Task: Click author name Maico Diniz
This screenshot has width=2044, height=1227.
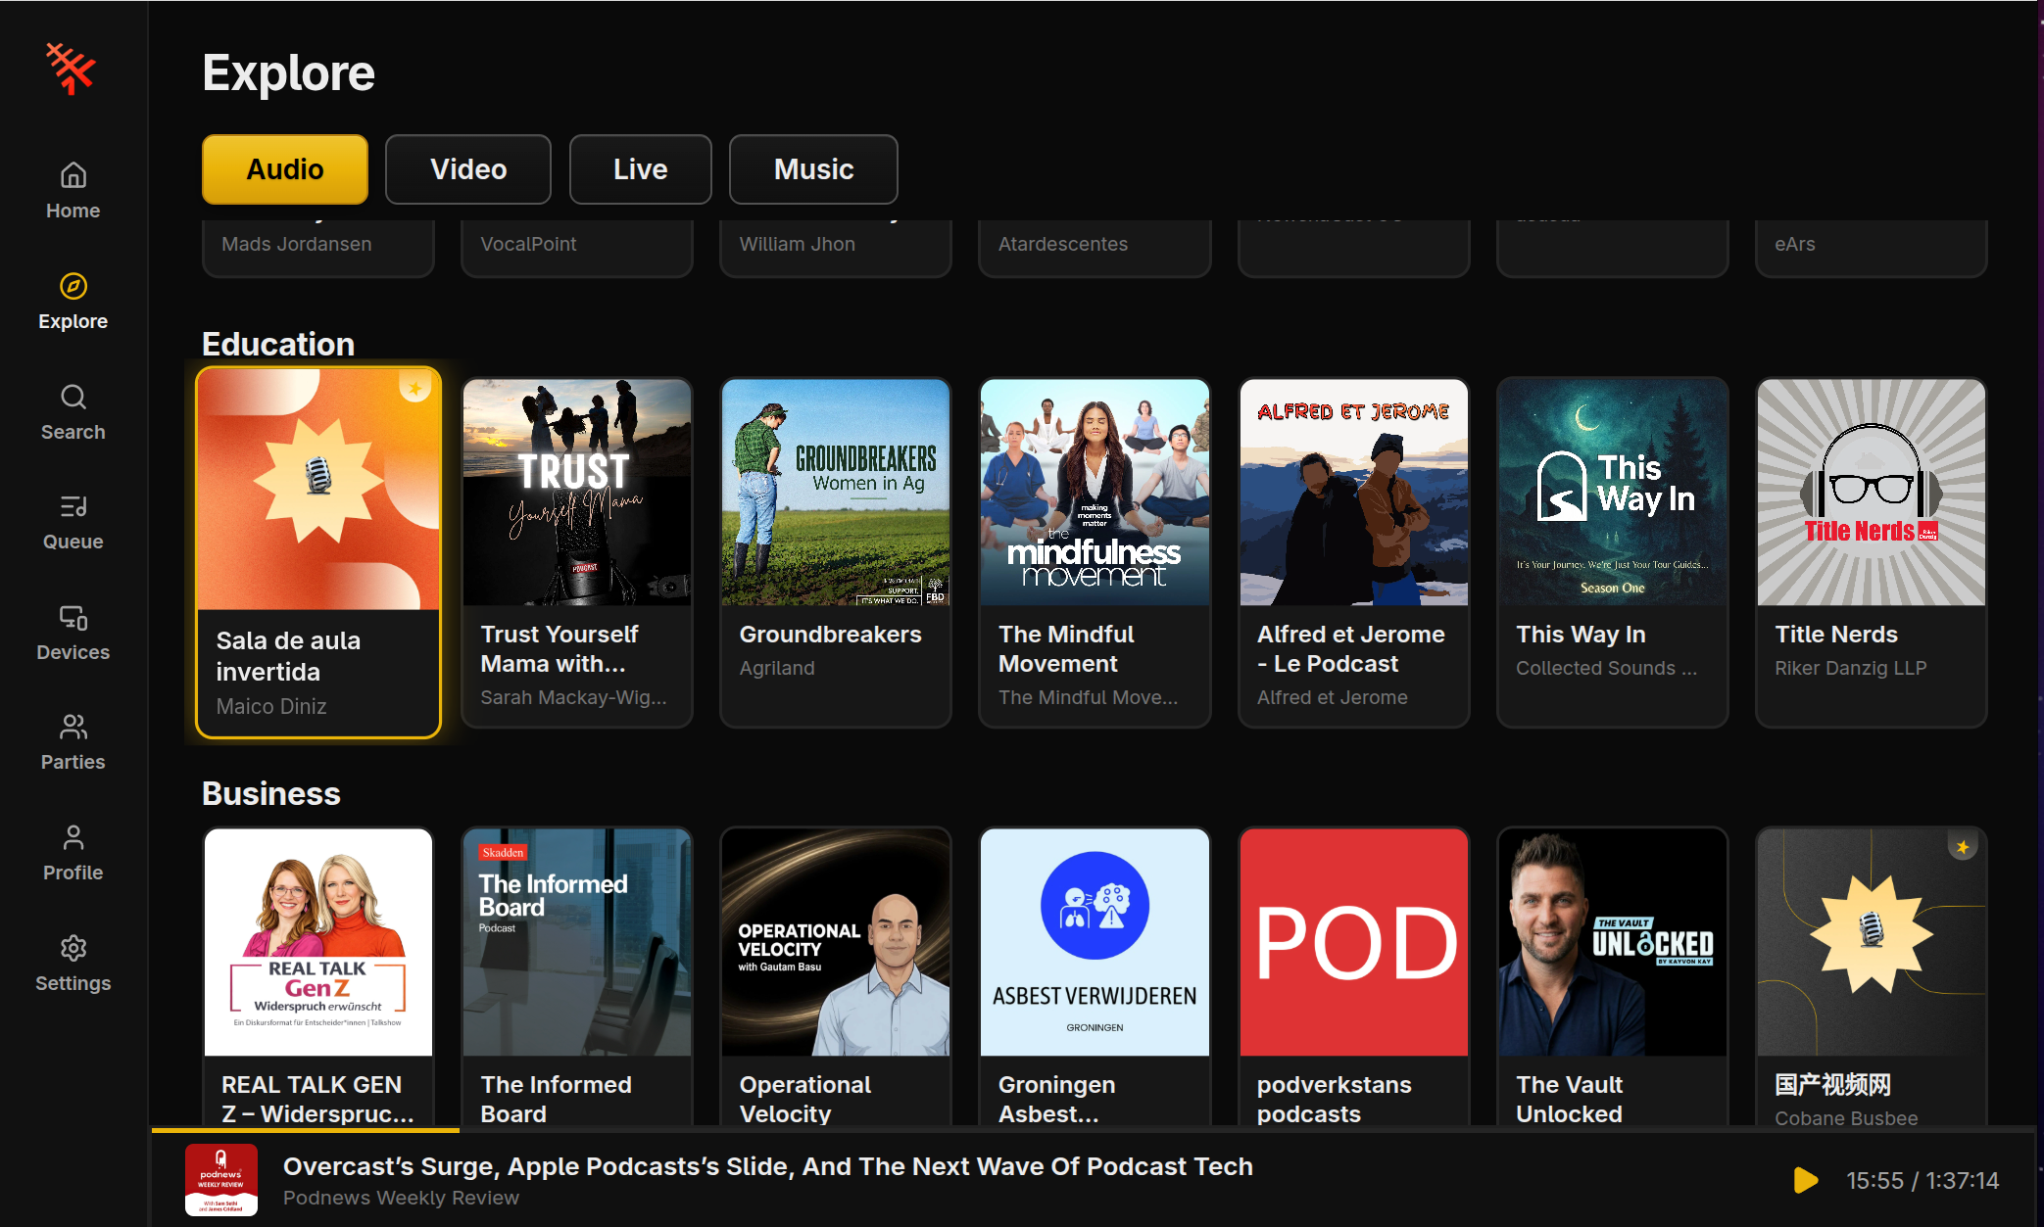Action: point(271,706)
